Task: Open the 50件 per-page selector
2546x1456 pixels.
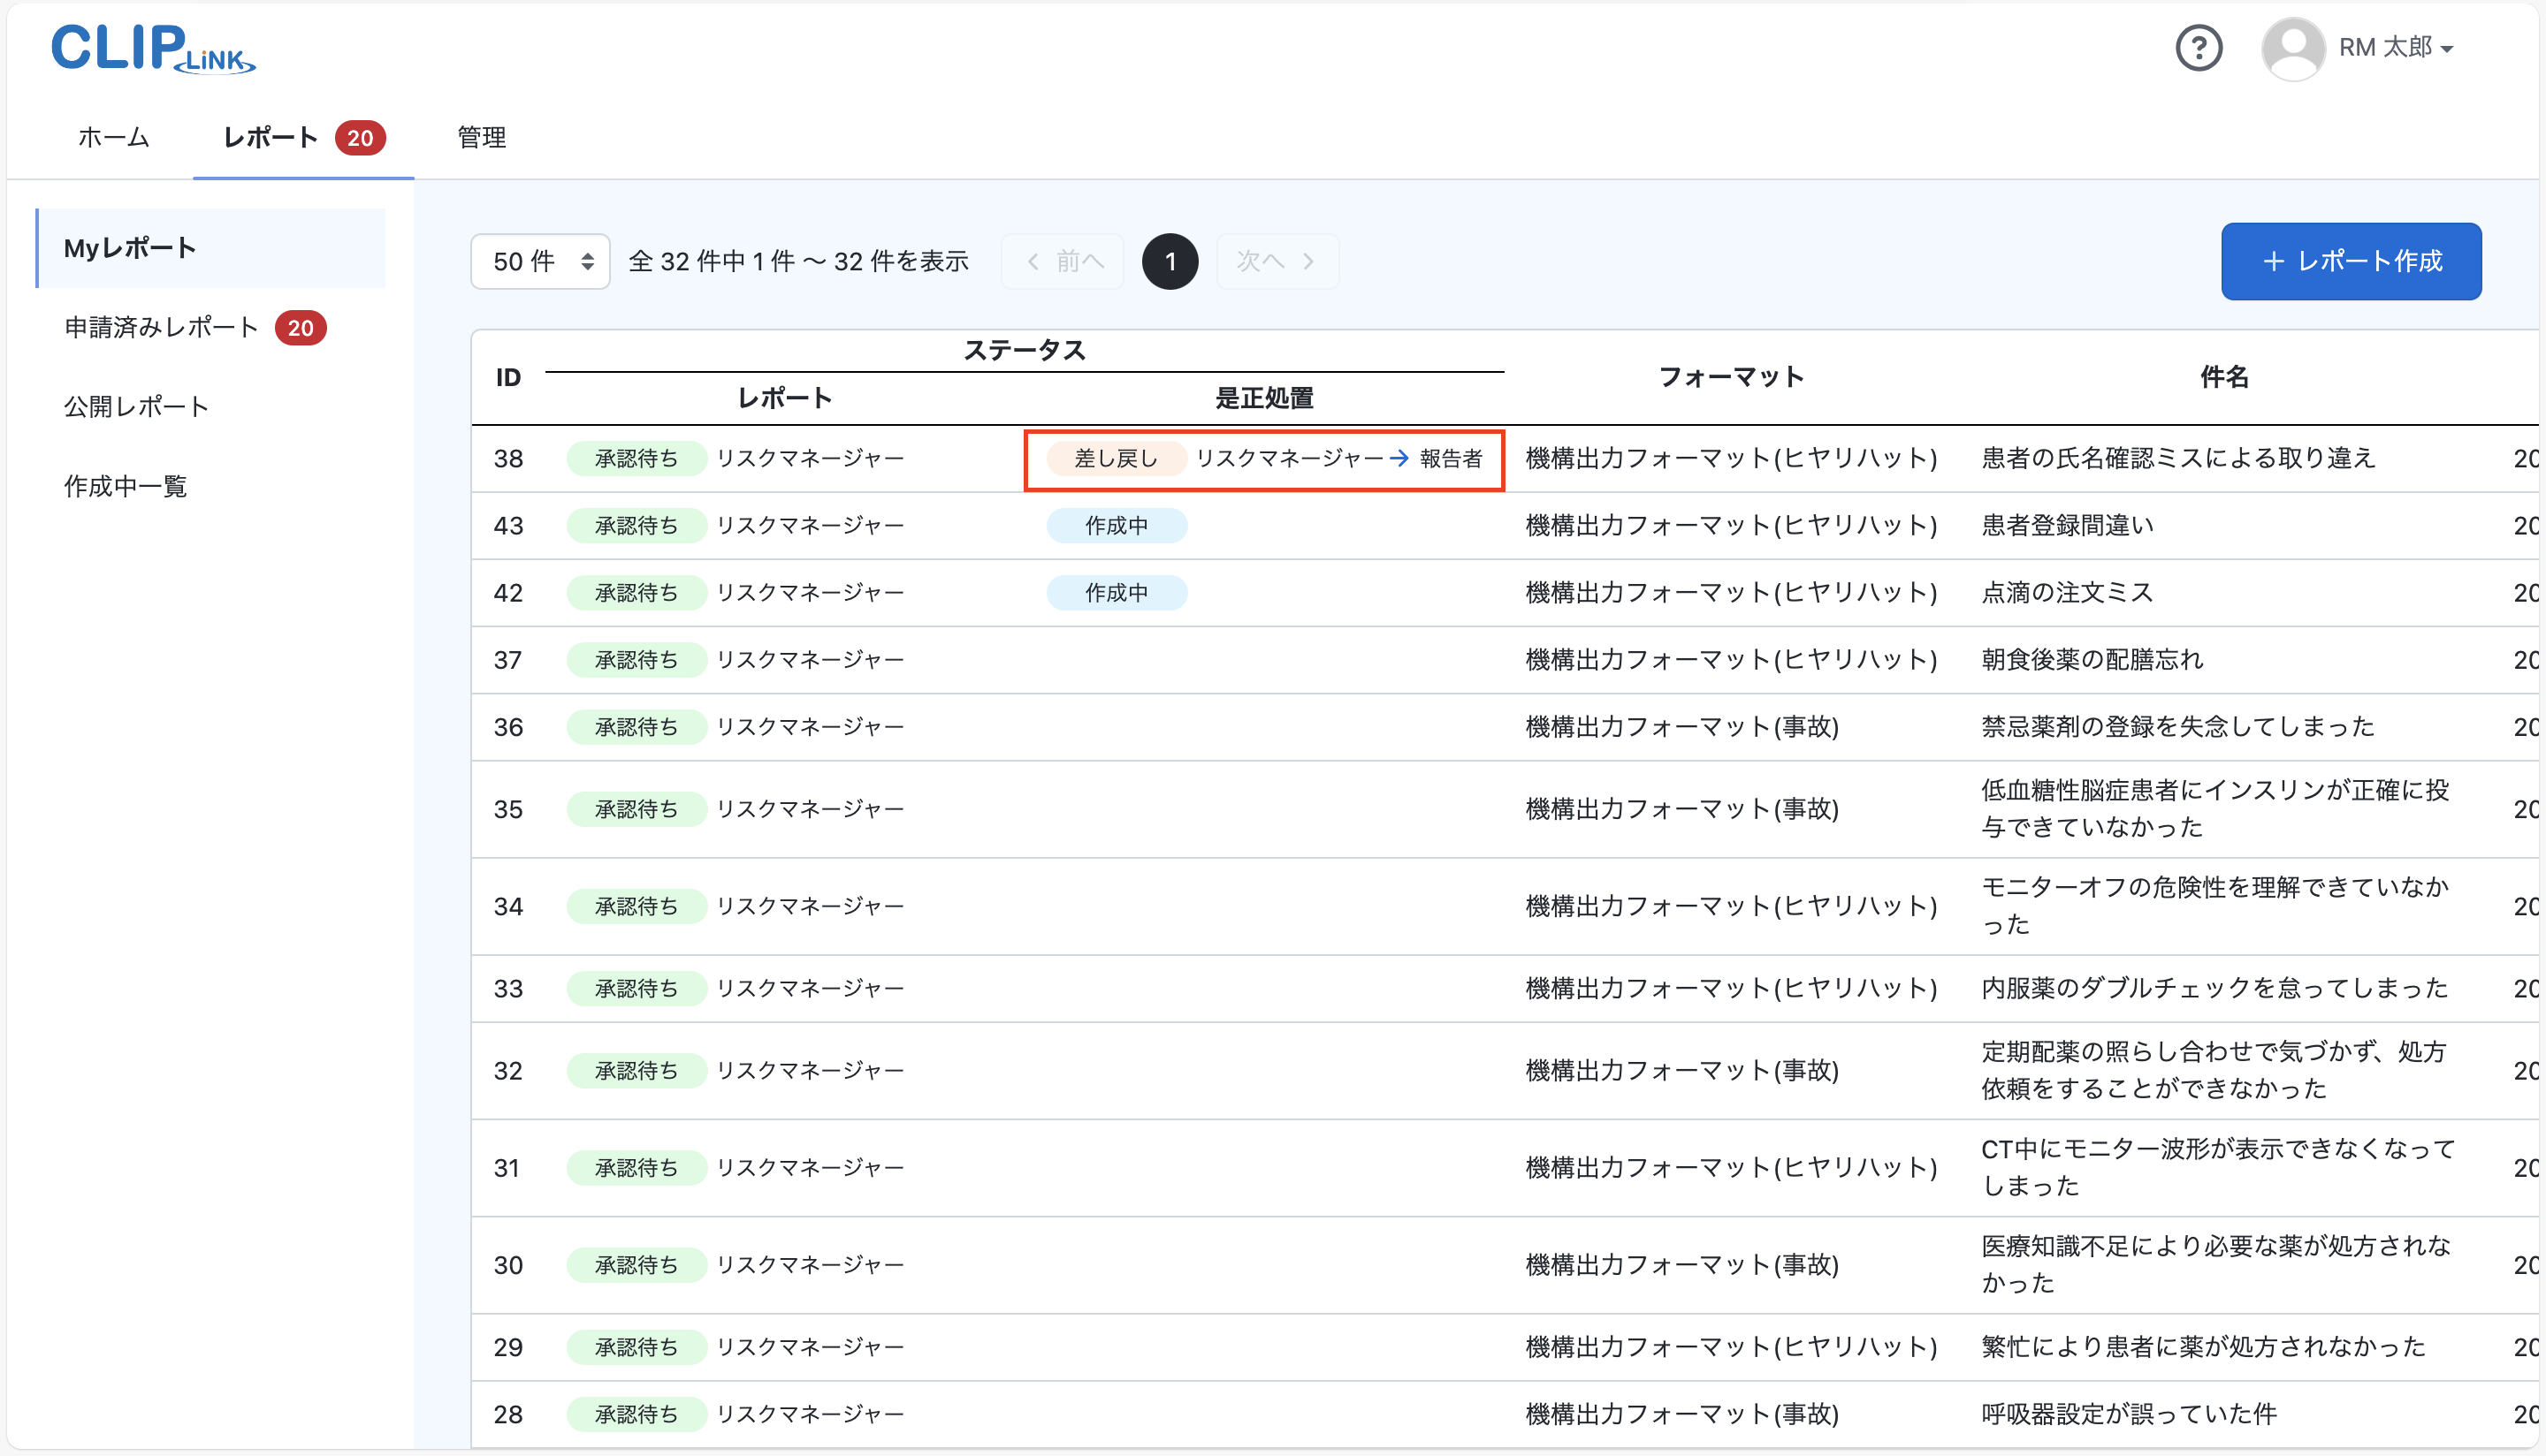Action: point(539,261)
